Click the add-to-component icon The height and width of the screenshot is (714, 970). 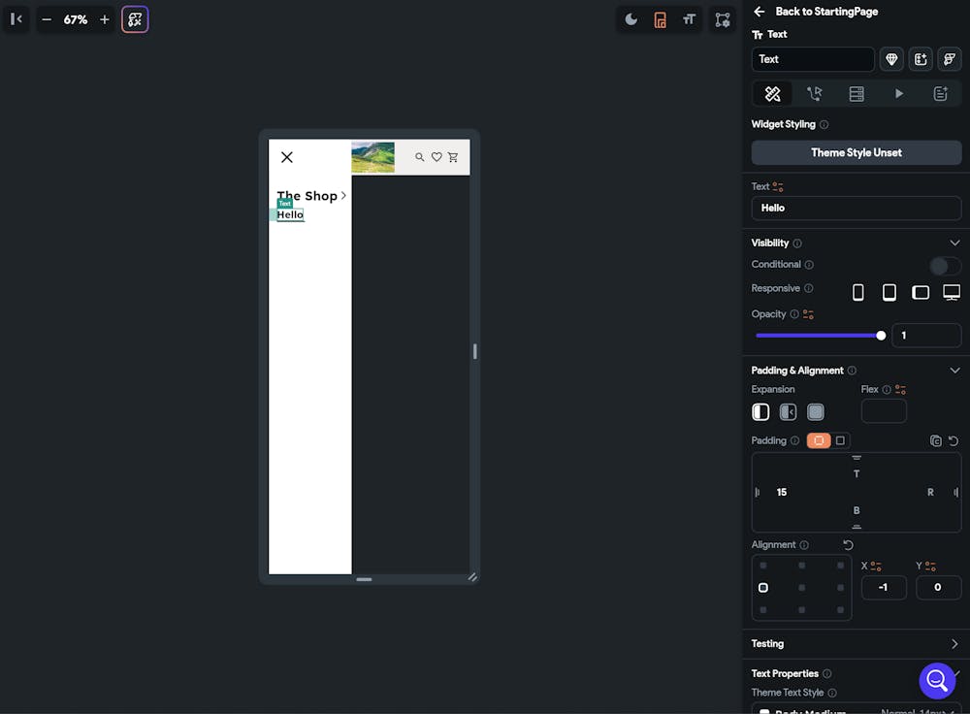tap(921, 59)
